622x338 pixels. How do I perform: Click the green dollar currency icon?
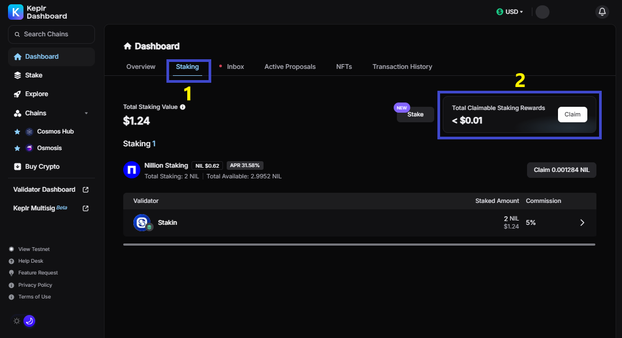[x=500, y=12]
